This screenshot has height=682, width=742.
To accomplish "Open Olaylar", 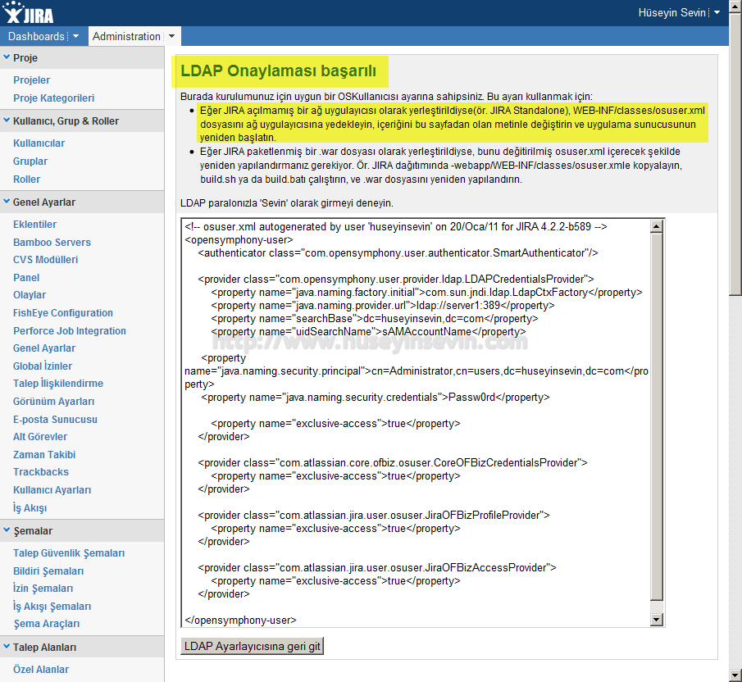I will pos(30,294).
